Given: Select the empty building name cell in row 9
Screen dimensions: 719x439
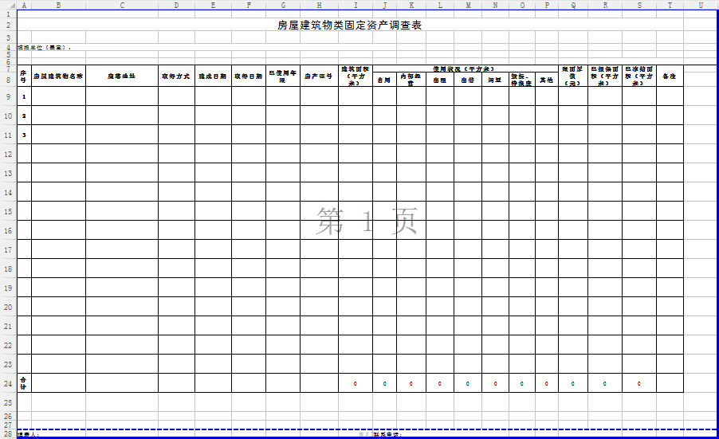Looking at the screenshot, I should click(58, 96).
